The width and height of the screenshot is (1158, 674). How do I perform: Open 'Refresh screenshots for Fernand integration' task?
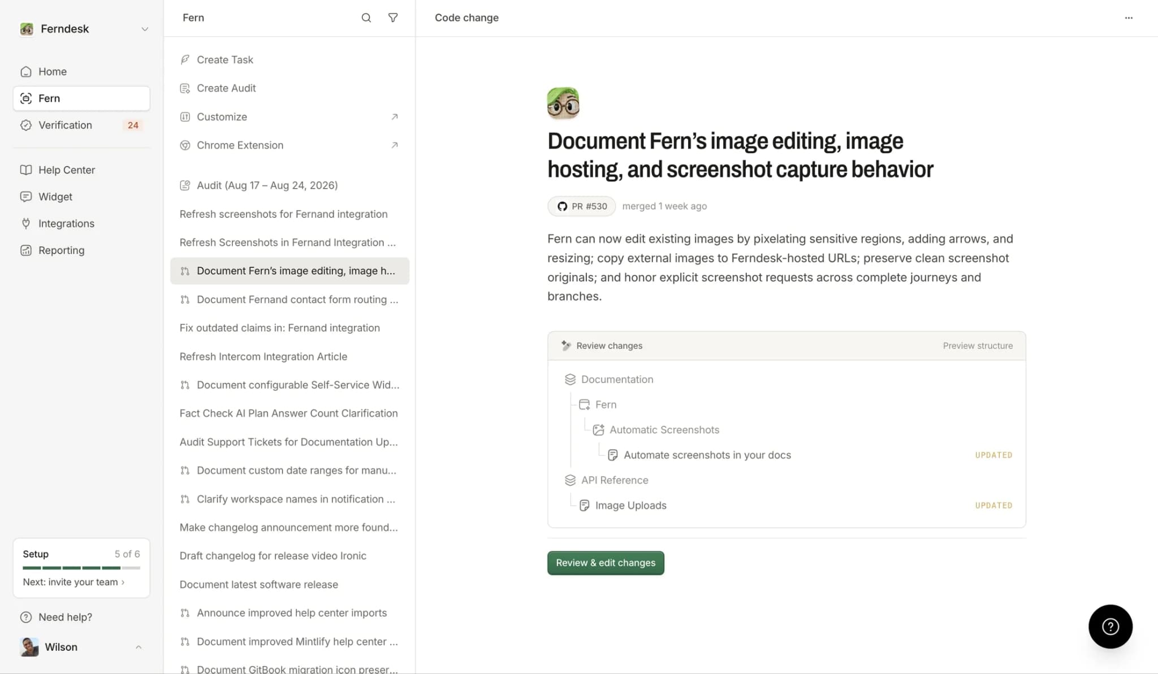pos(289,214)
